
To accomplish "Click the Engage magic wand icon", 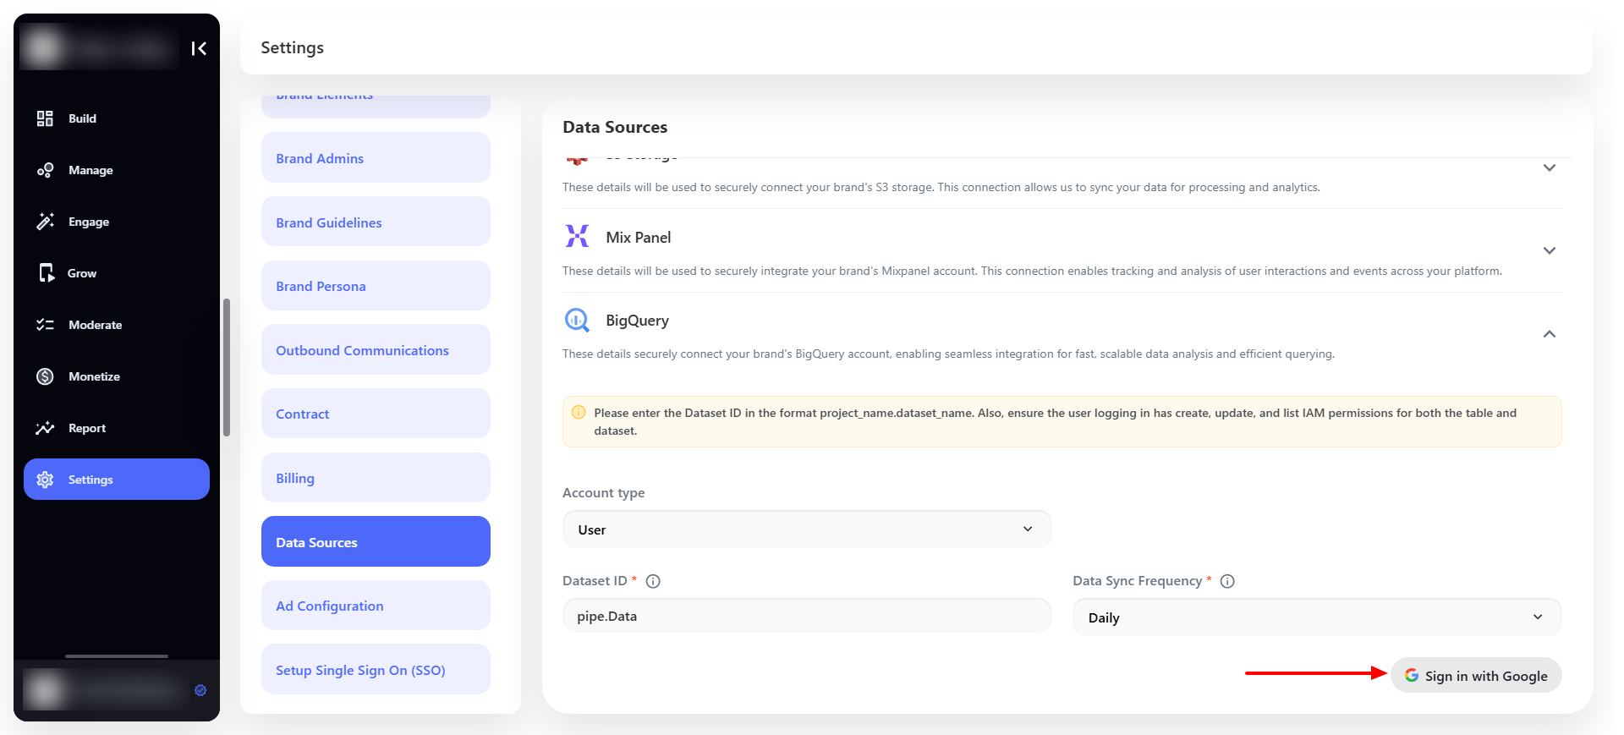I will click(x=45, y=222).
